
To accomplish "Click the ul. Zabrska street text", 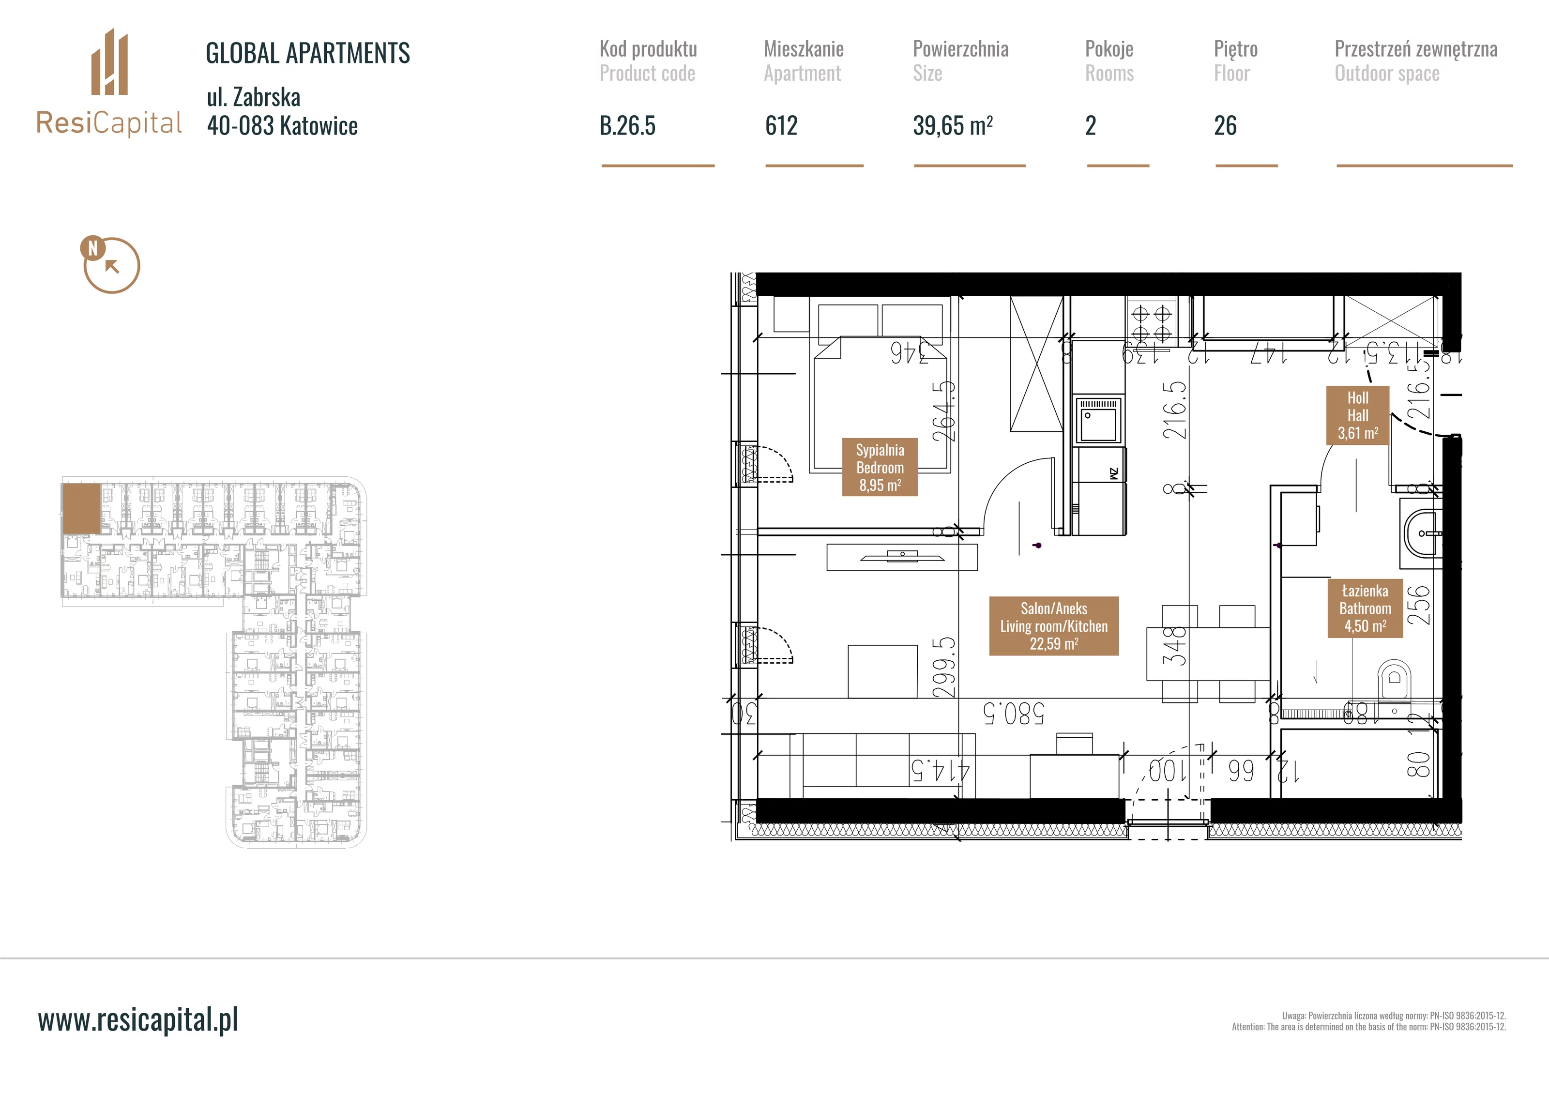I will pos(254,97).
